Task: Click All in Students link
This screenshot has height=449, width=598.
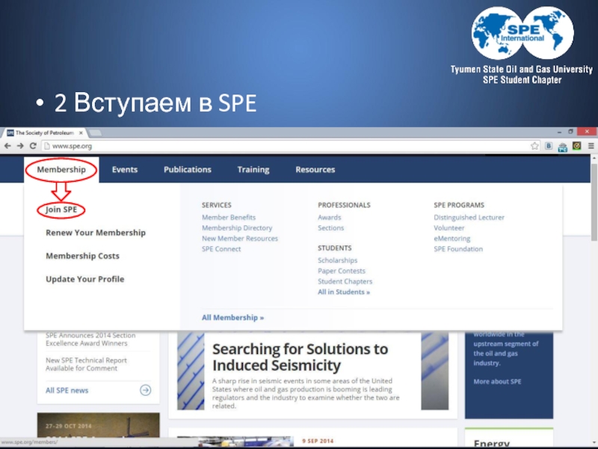Action: 344,292
